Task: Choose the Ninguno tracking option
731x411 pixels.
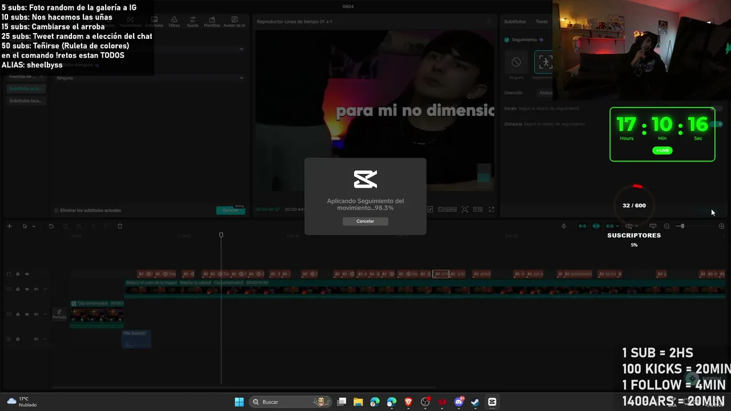Action: 516,65
